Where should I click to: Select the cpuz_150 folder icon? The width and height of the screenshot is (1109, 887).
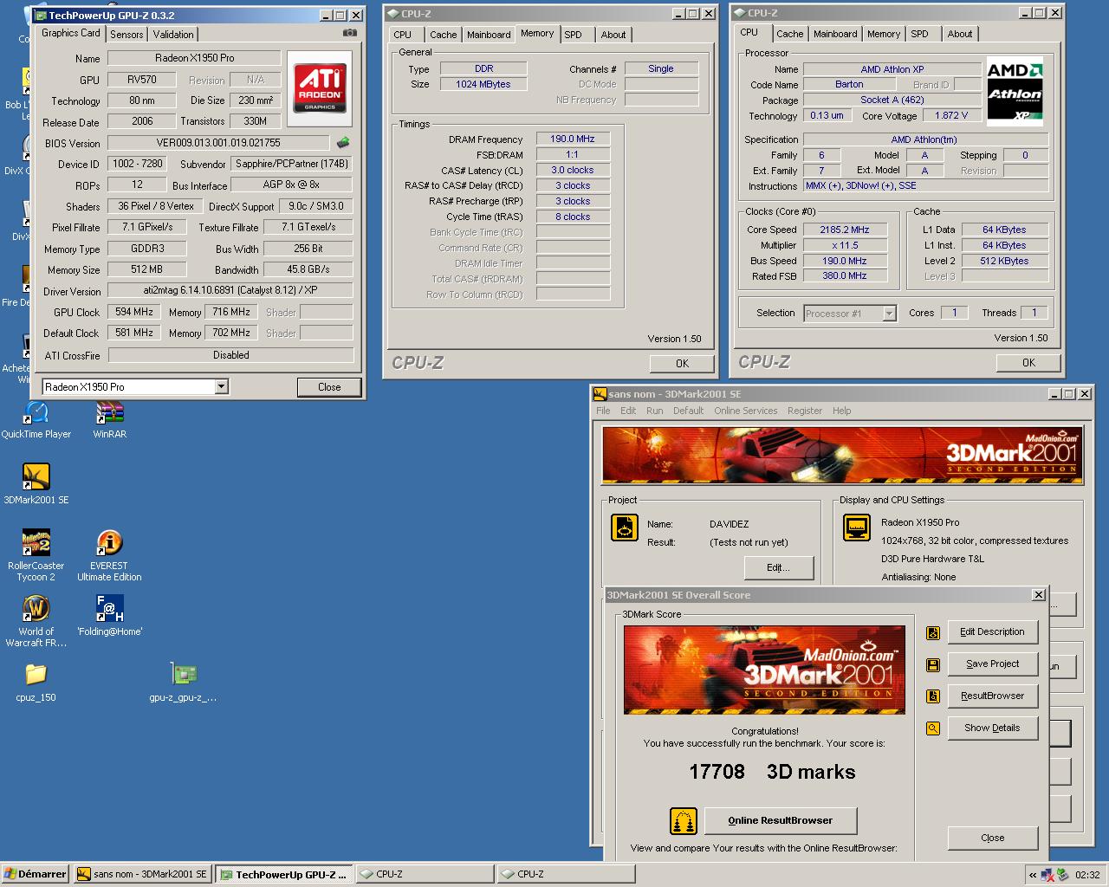point(36,681)
